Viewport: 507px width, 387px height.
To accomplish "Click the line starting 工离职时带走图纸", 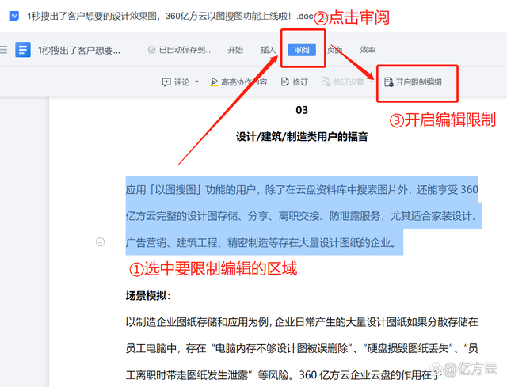I will pyautogui.click(x=286, y=374).
